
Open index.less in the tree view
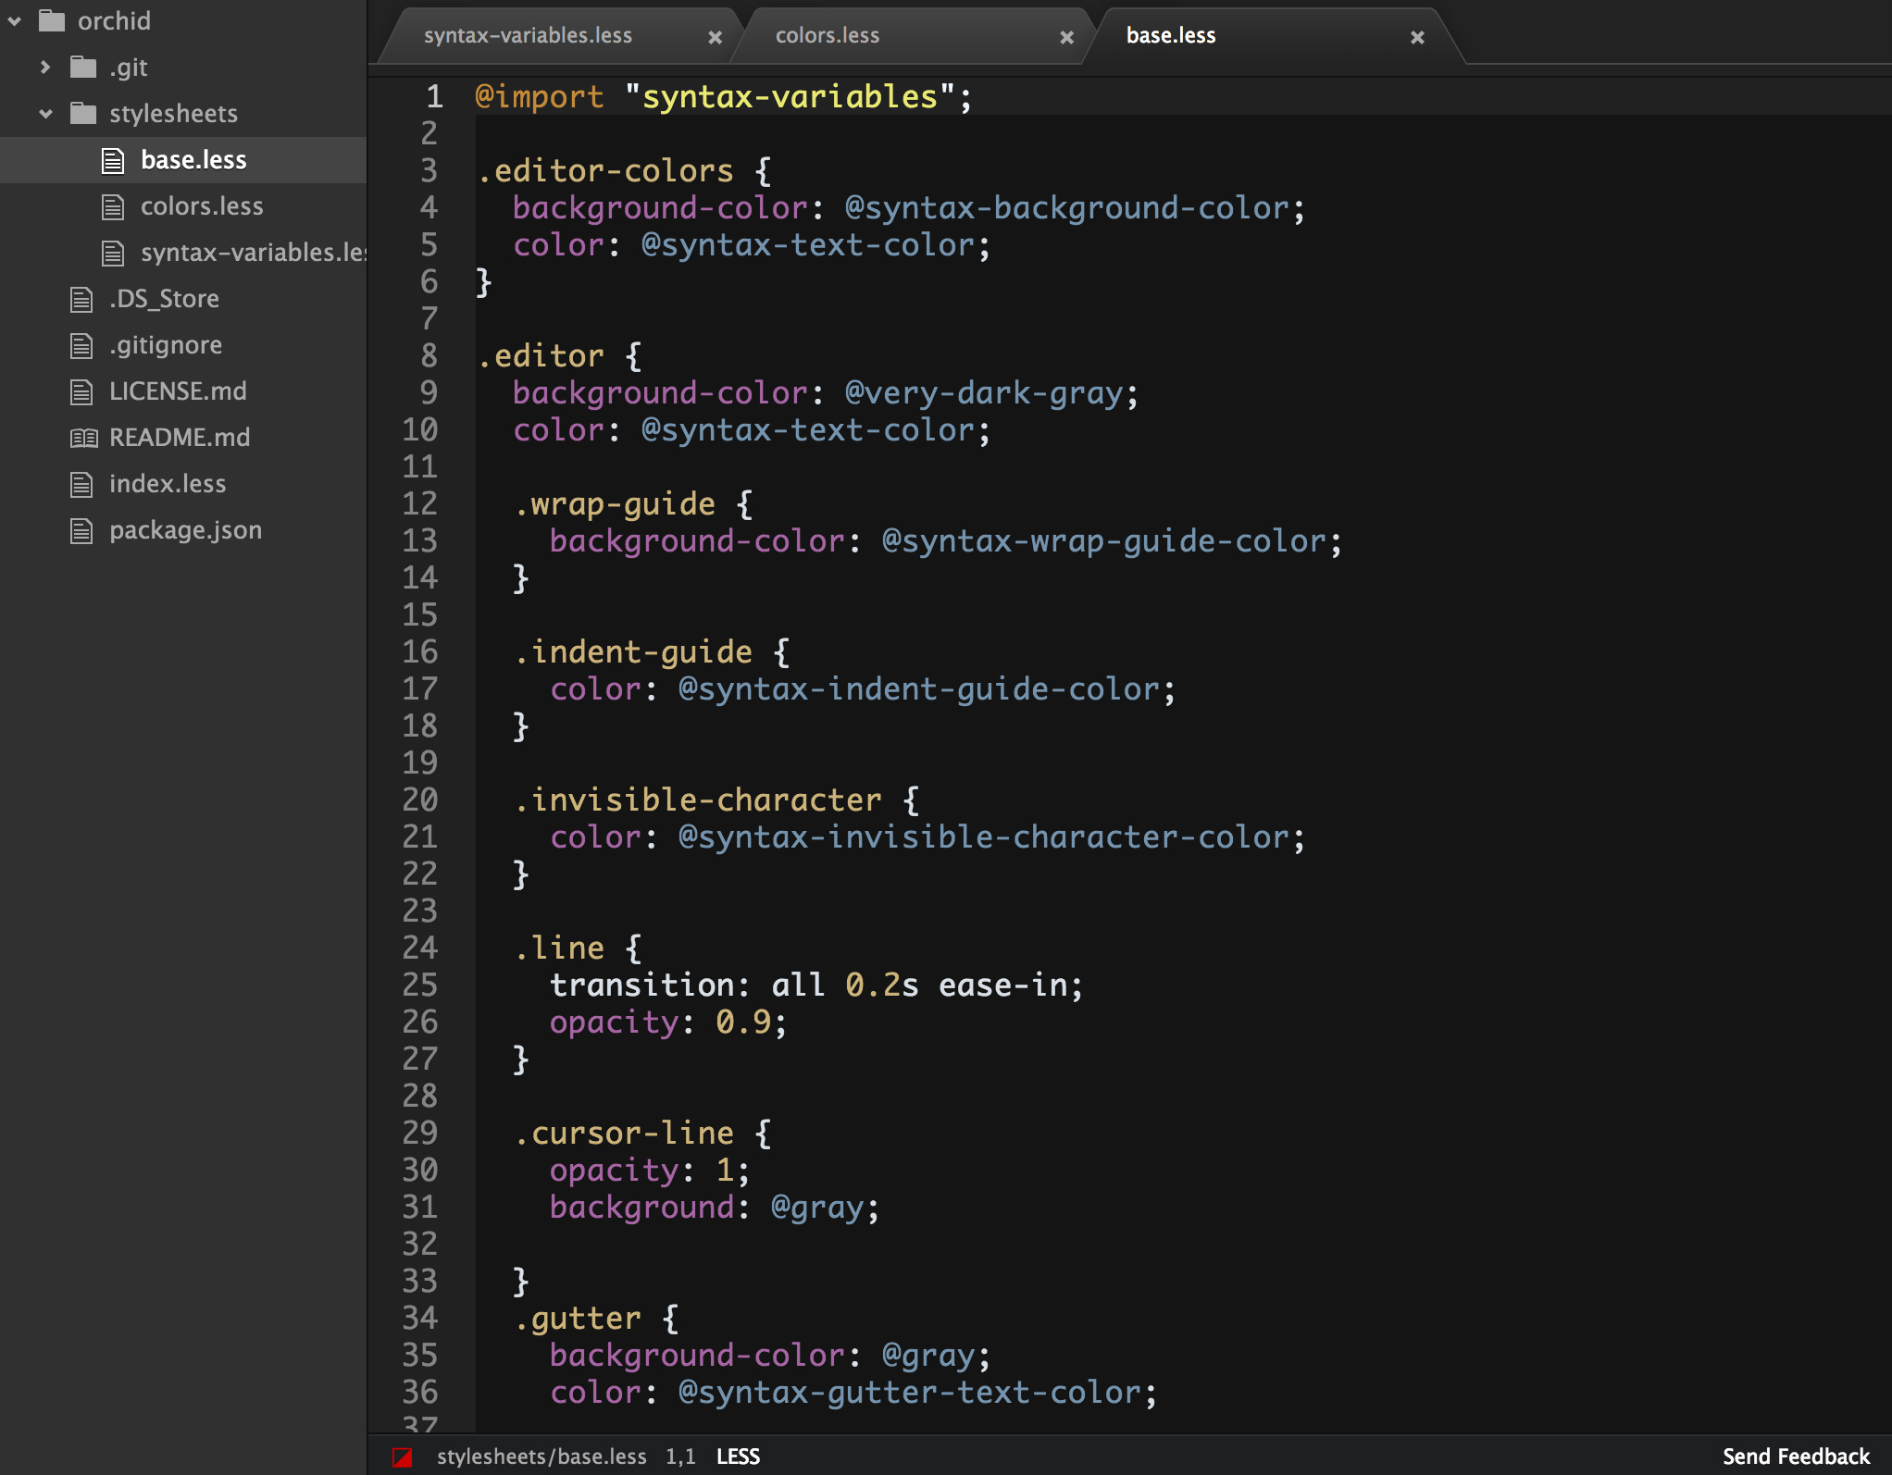168,484
